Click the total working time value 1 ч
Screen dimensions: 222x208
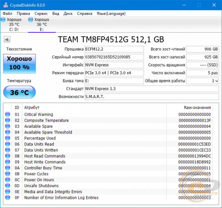tap(203, 81)
